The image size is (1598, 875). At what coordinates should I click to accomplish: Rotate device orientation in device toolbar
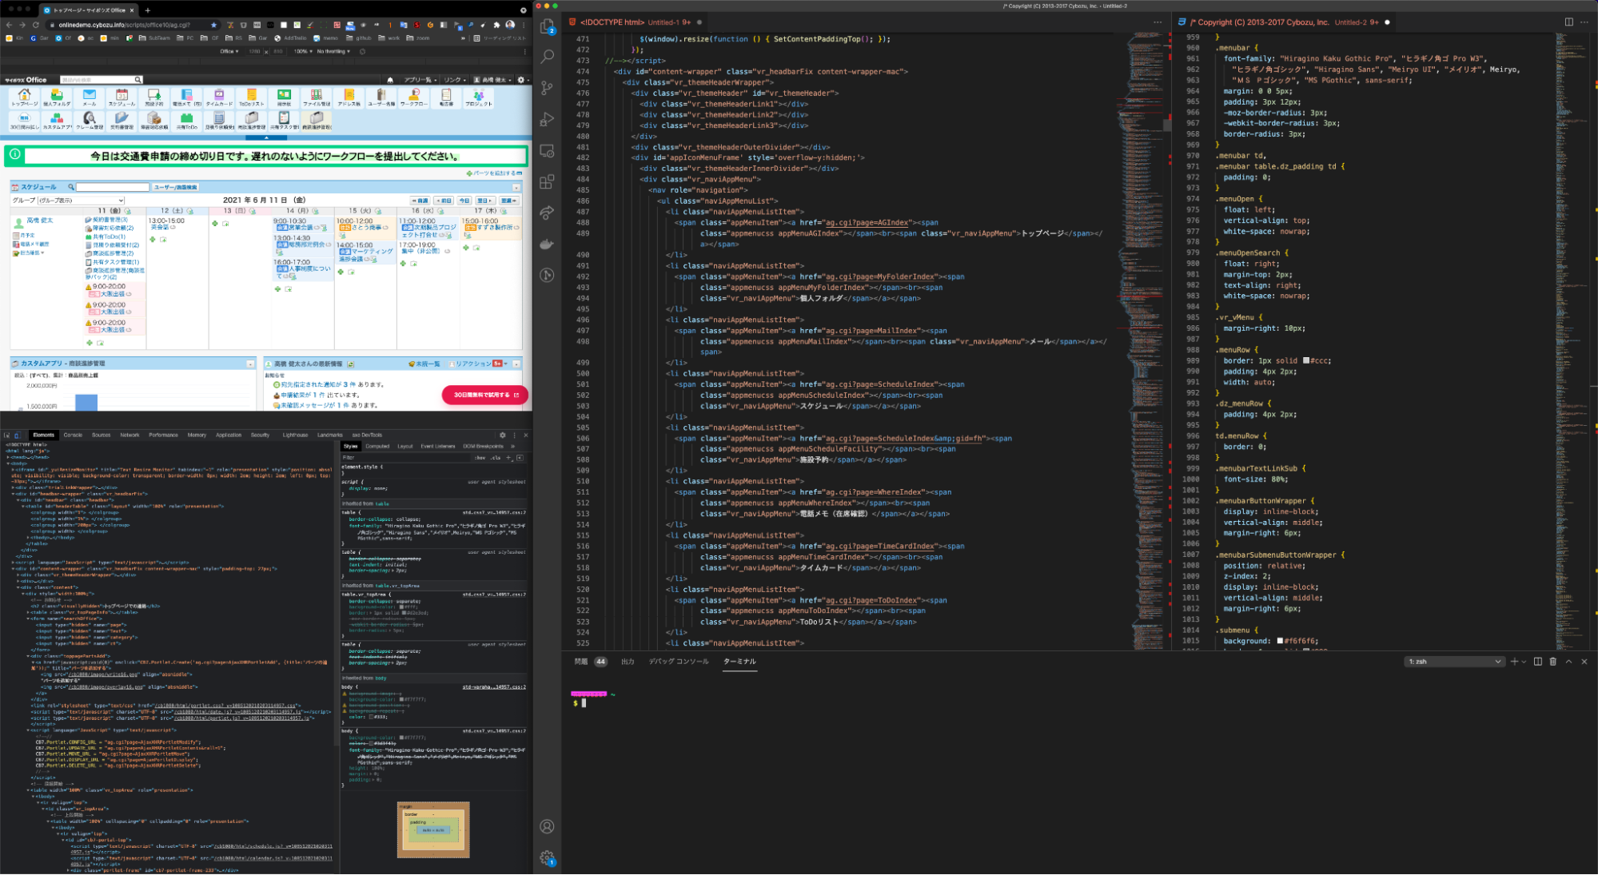pos(362,51)
